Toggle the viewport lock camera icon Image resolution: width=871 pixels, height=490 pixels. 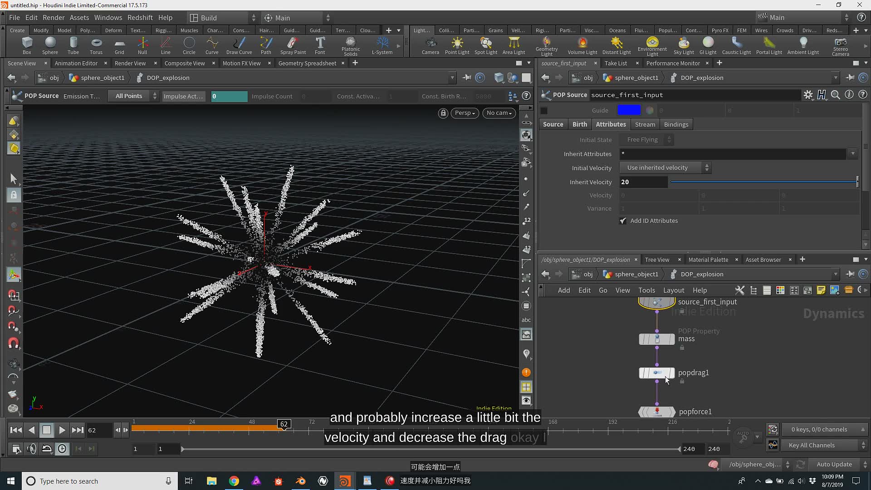[443, 113]
